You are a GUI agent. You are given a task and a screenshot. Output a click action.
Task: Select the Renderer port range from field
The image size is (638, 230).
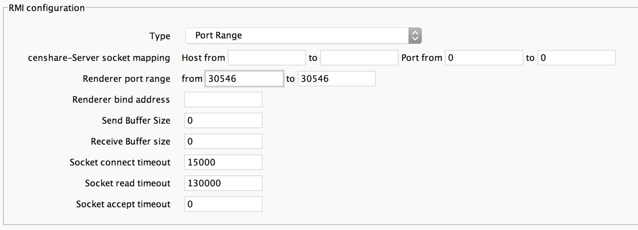coord(244,78)
